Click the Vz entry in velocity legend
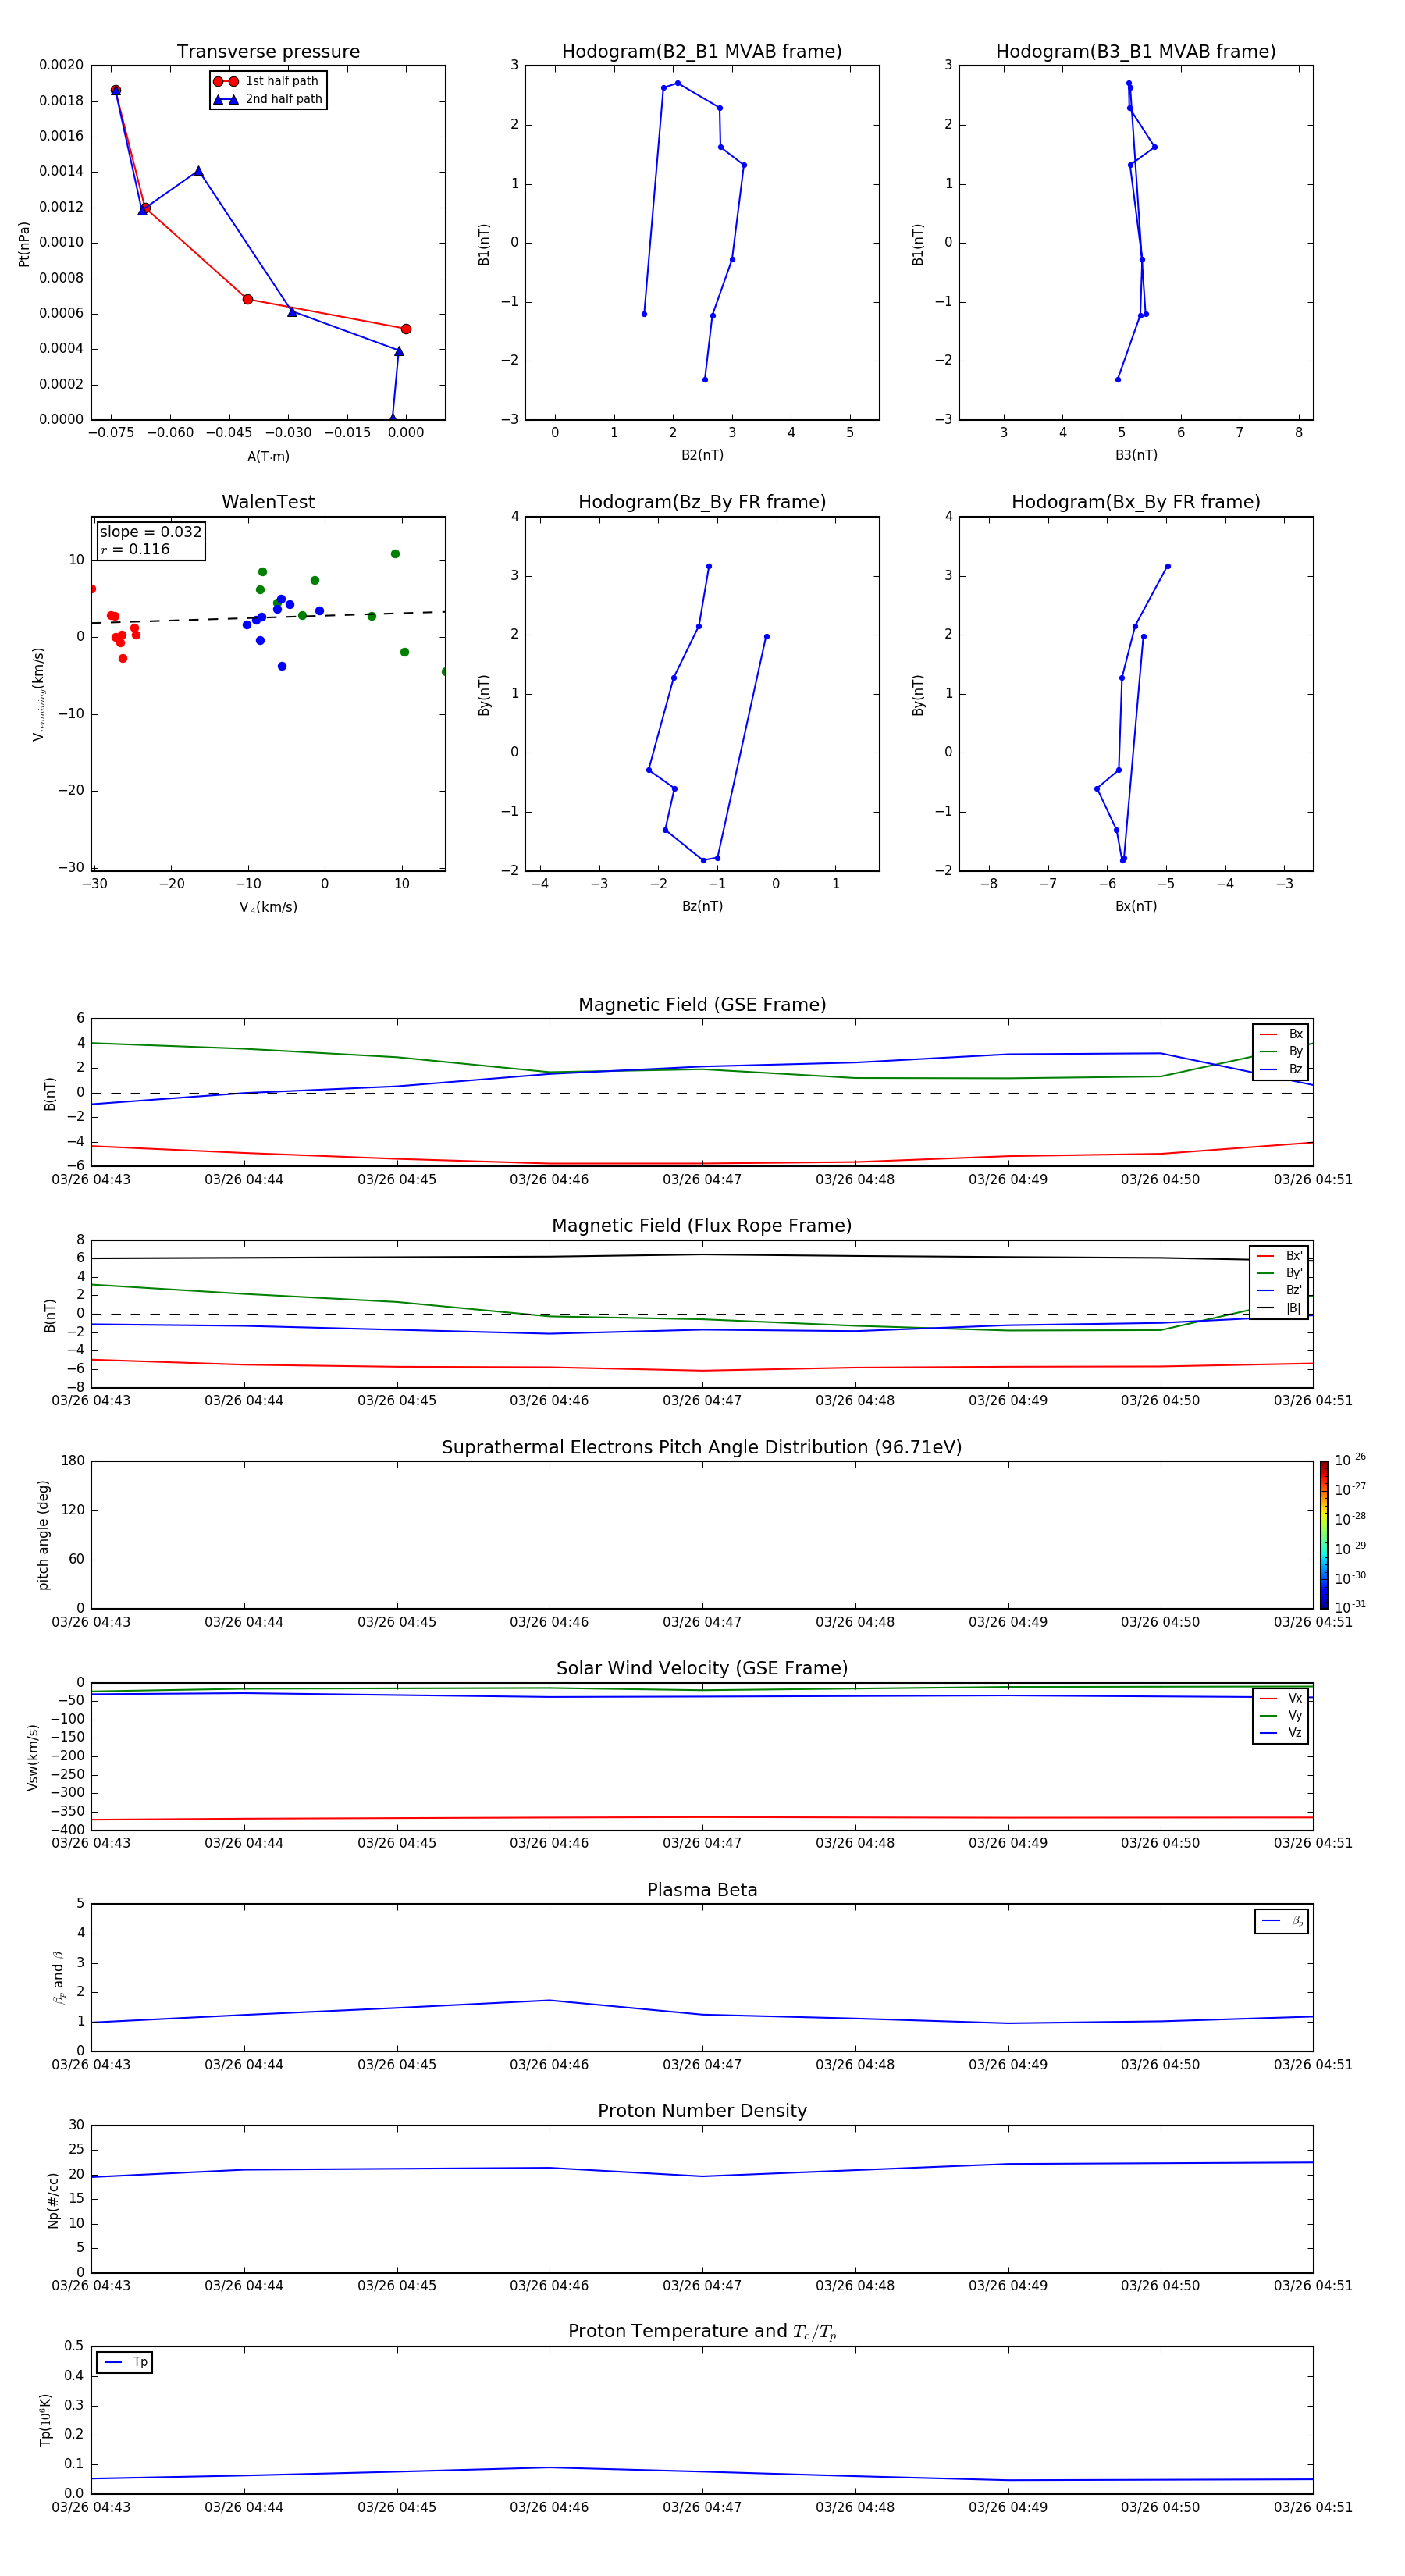The height and width of the screenshot is (2576, 1405). [1281, 1733]
